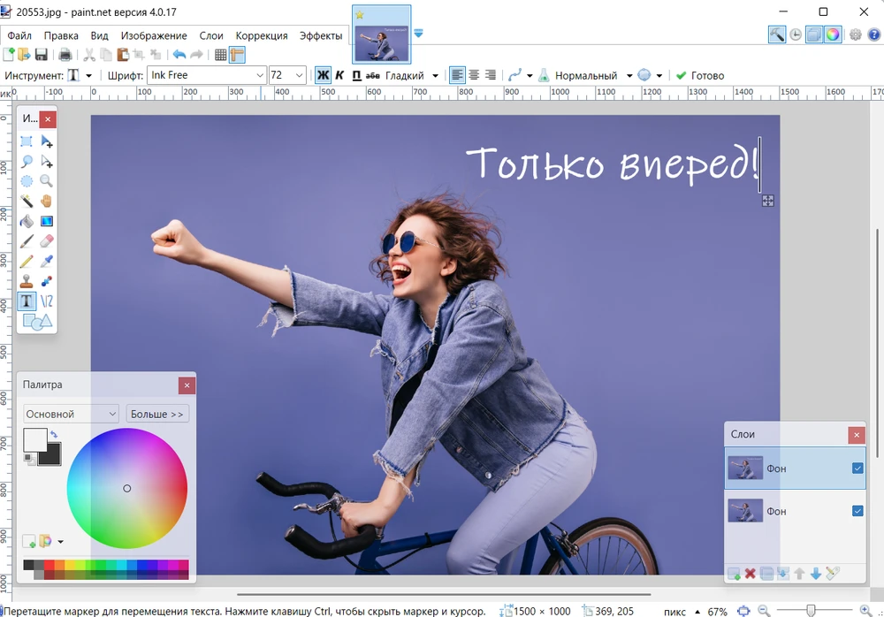This screenshot has width=884, height=617.
Task: Choose the Color Picker eyedropper tool
Action: (47, 261)
